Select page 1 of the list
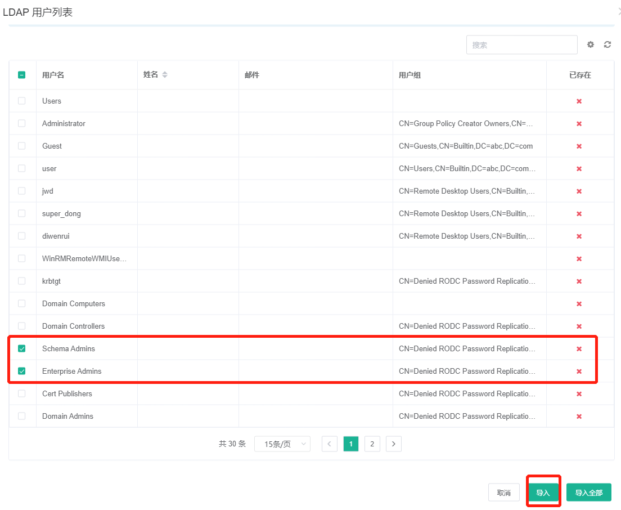This screenshot has height=510, width=621. (350, 444)
